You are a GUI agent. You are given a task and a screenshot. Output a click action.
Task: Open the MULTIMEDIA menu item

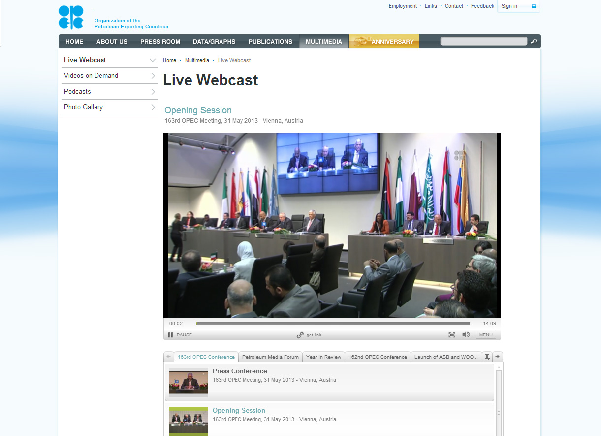coord(323,42)
